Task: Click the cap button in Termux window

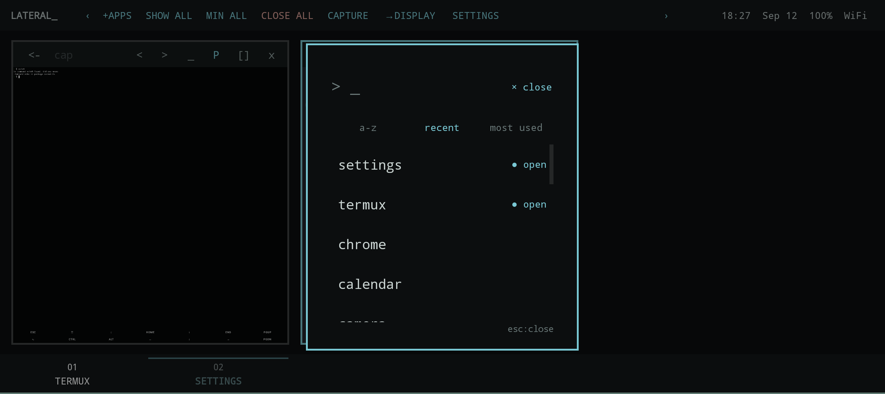Action: [64, 55]
